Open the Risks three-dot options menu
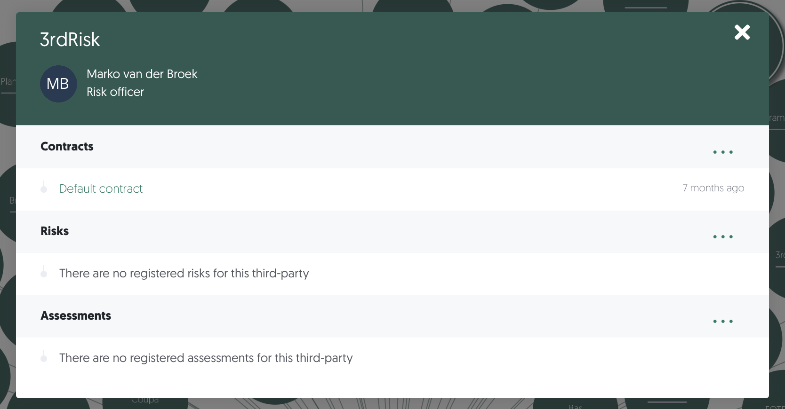 (x=723, y=236)
